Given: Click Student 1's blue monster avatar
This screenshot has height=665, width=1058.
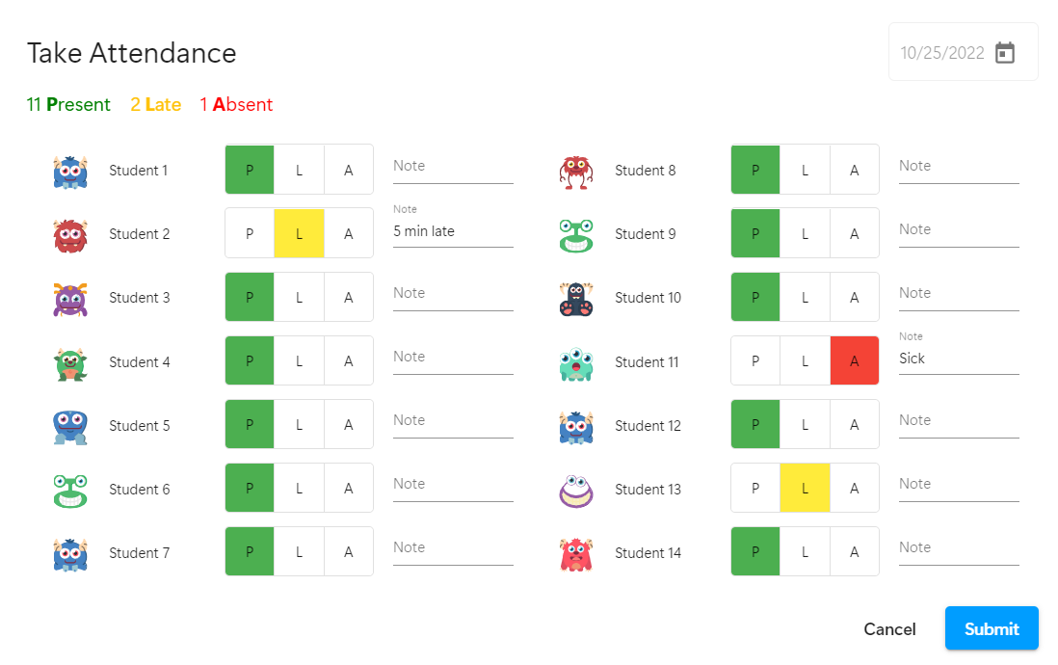Looking at the screenshot, I should 70,171.
